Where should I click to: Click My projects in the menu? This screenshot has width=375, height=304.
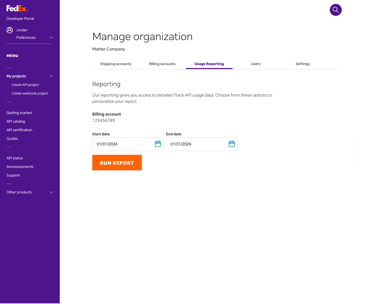pyautogui.click(x=16, y=76)
